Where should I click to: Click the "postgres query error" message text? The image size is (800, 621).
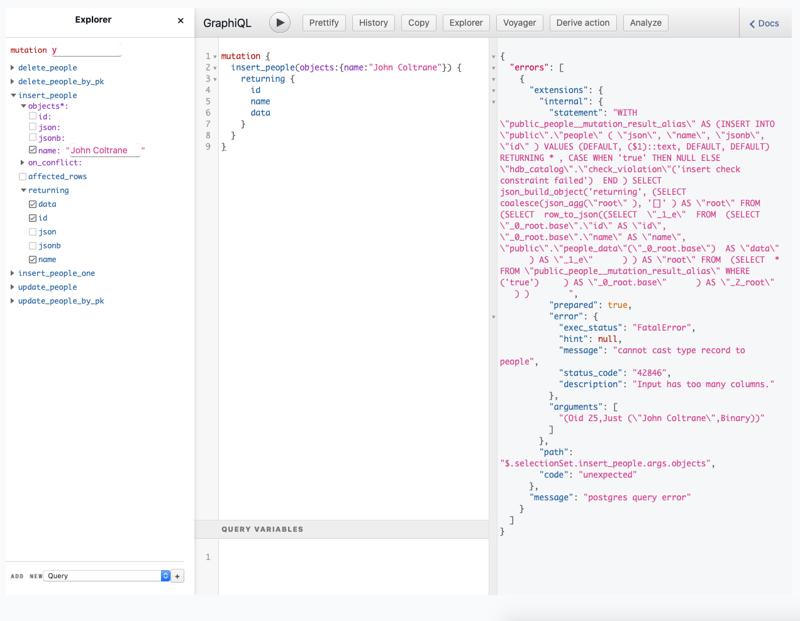point(637,497)
